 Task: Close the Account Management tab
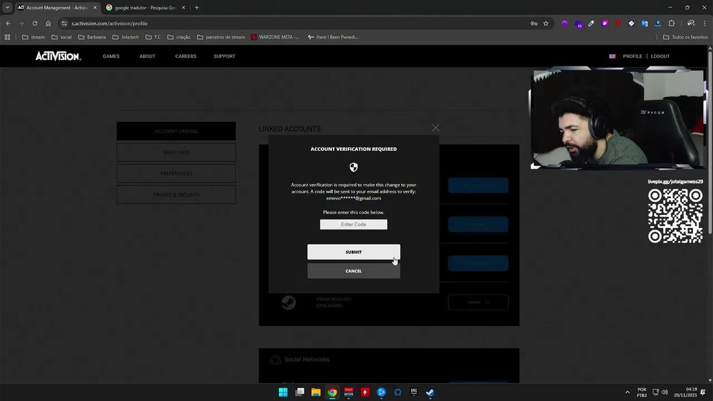(x=95, y=8)
